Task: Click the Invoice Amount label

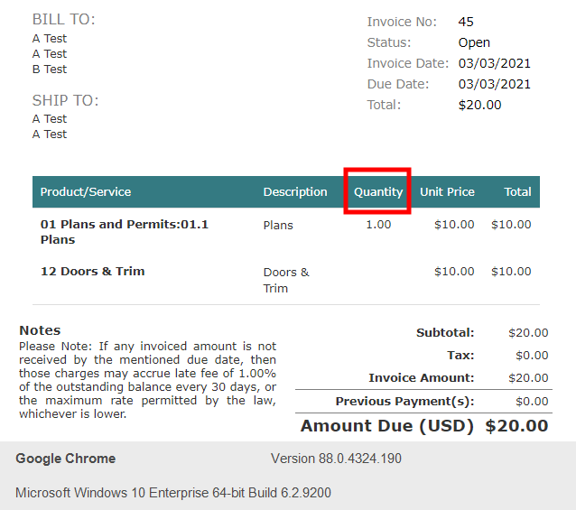Action: [422, 378]
